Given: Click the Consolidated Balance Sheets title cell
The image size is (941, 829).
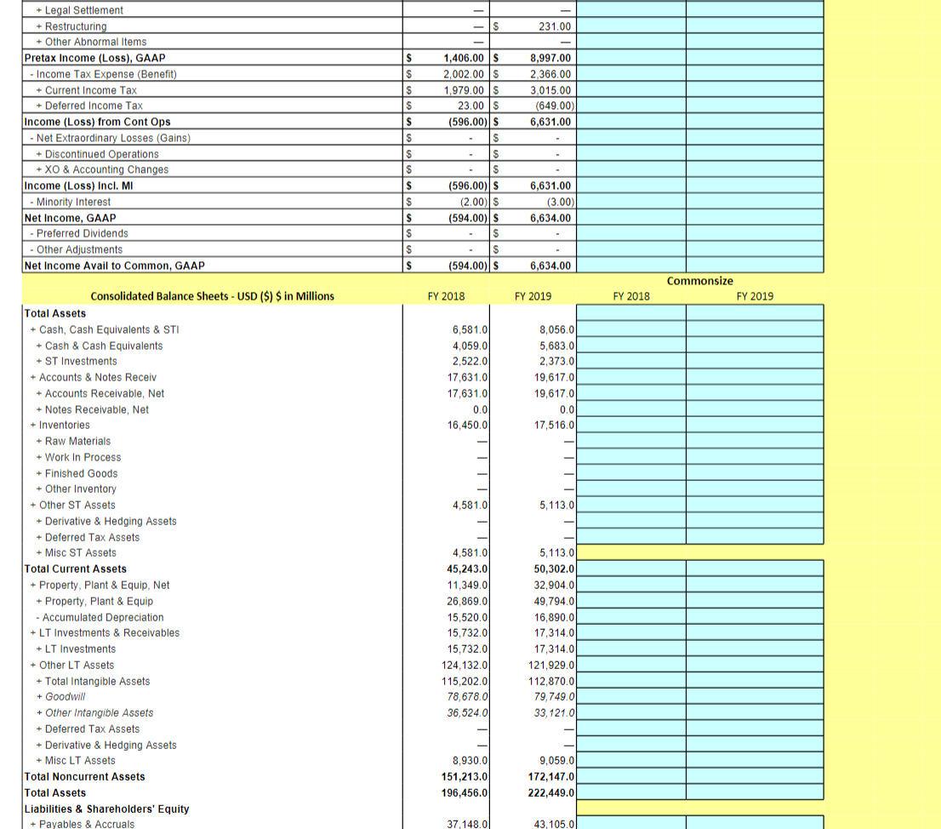Looking at the screenshot, I should [216, 295].
